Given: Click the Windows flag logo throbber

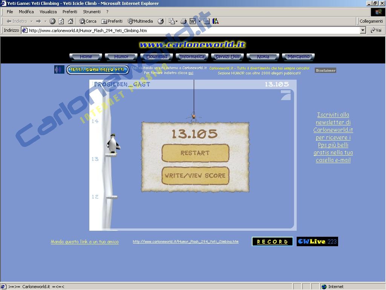Looking at the screenshot, I should click(378, 12).
